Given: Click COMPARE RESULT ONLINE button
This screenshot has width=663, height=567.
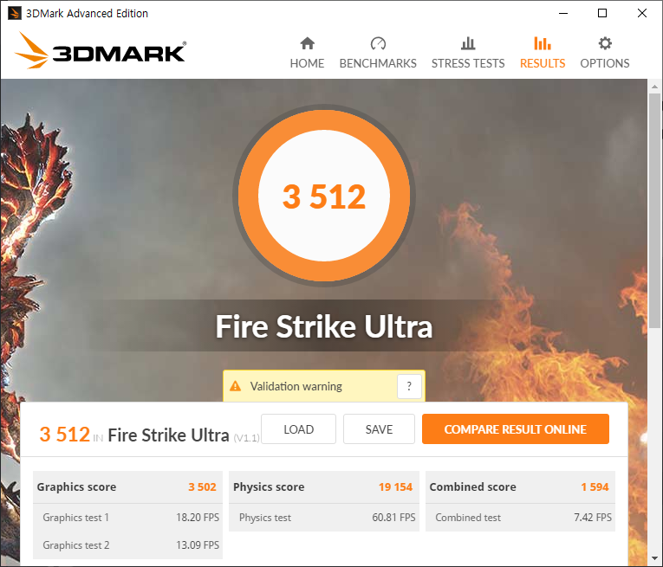Looking at the screenshot, I should 516,429.
